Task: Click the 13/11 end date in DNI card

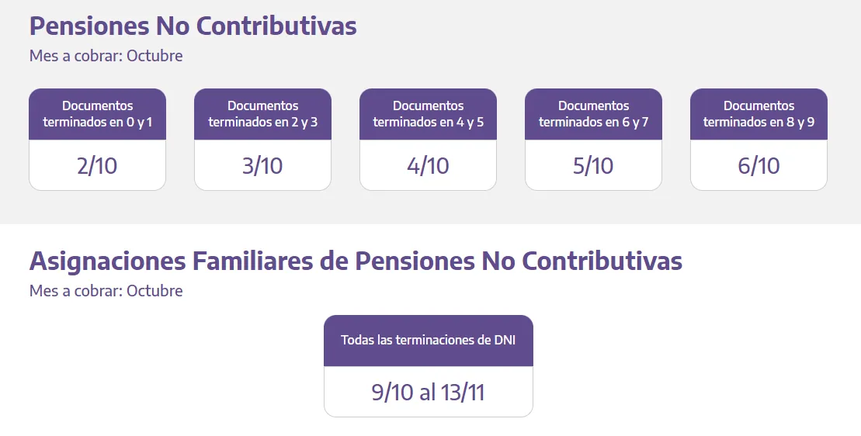Action: pyautogui.click(x=463, y=393)
